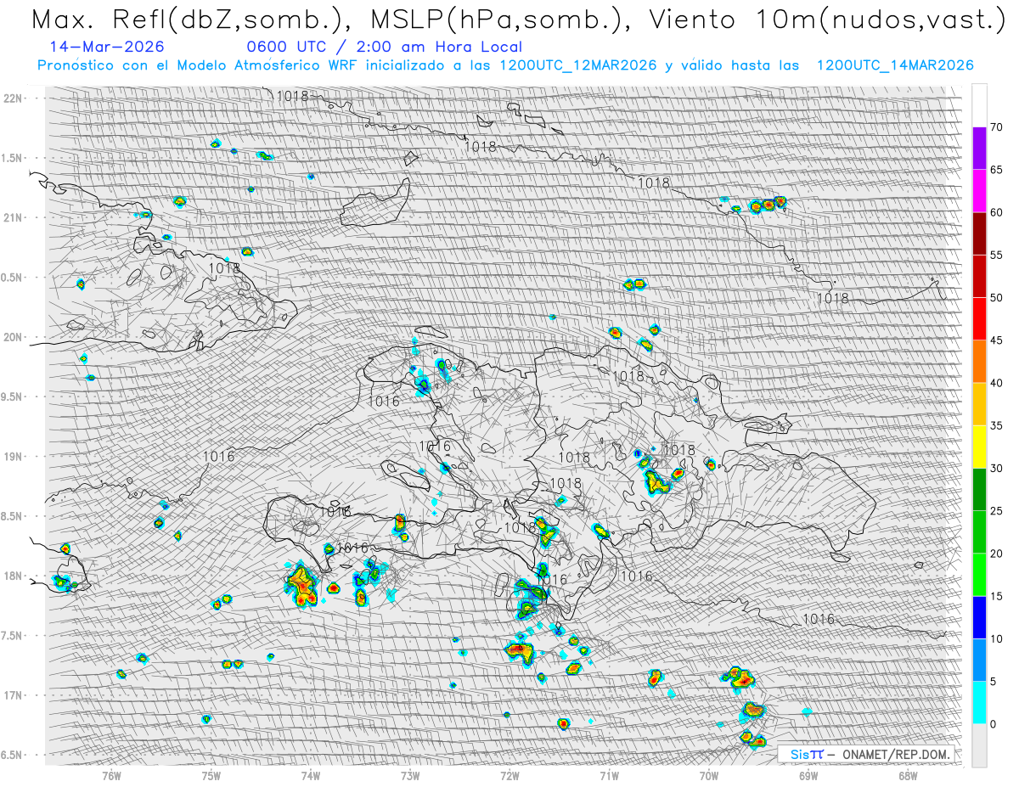Click the '72W' longitude label

pyautogui.click(x=509, y=776)
